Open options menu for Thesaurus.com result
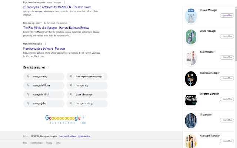This screenshot has height=148, width=237. 64,3
